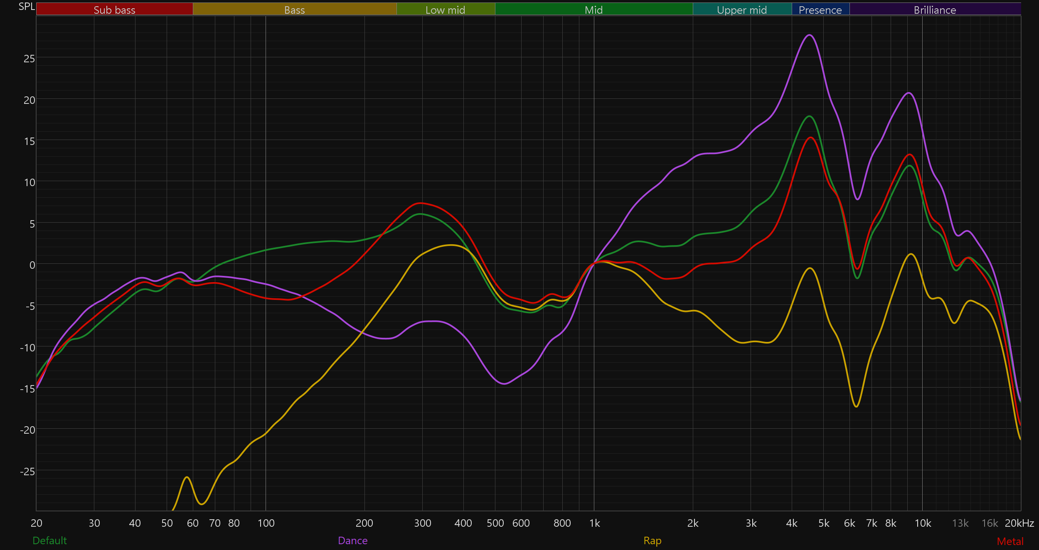Image resolution: width=1039 pixels, height=550 pixels.
Task: Toggle the Default trace legend label
Action: coord(49,540)
